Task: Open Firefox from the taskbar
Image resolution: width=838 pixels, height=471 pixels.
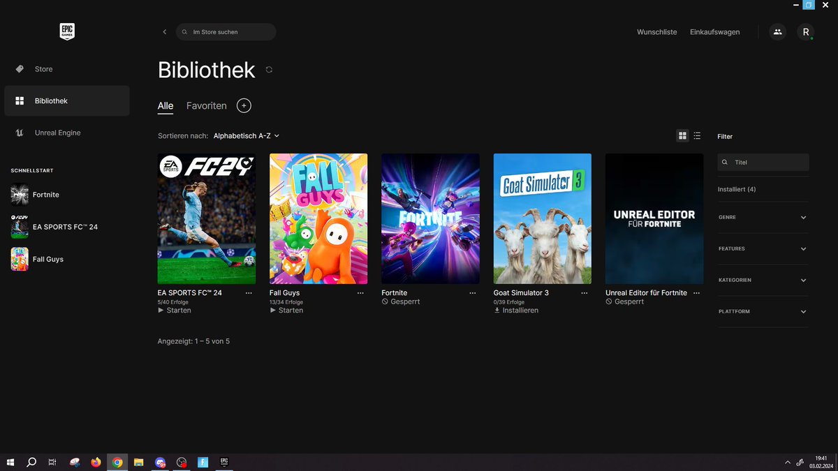Action: coord(96,462)
